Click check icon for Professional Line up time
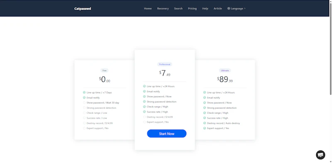 click(x=144, y=86)
